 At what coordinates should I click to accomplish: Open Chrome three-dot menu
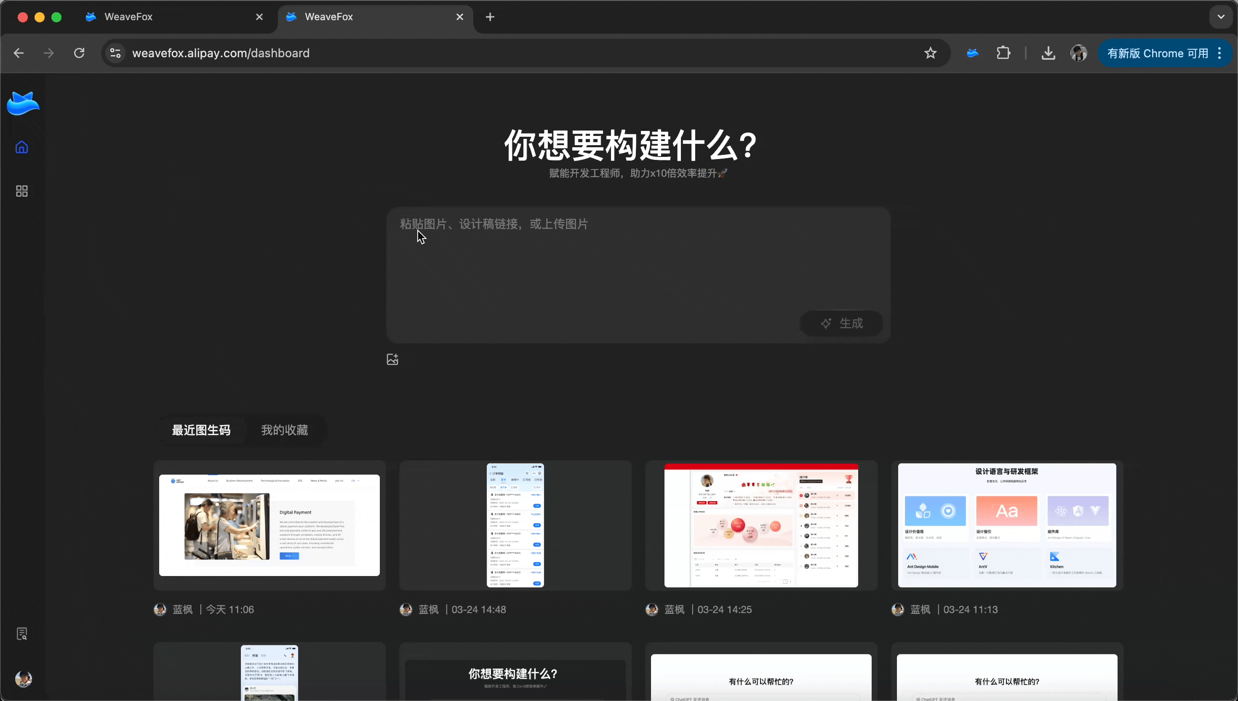click(x=1219, y=53)
